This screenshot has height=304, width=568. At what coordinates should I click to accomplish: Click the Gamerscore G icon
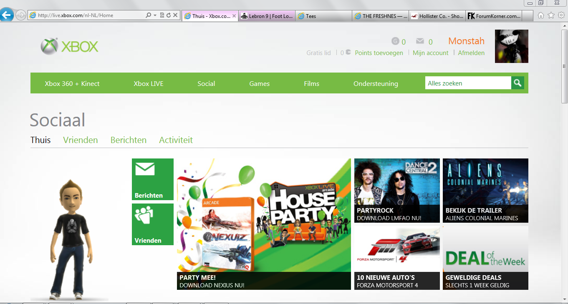click(395, 41)
